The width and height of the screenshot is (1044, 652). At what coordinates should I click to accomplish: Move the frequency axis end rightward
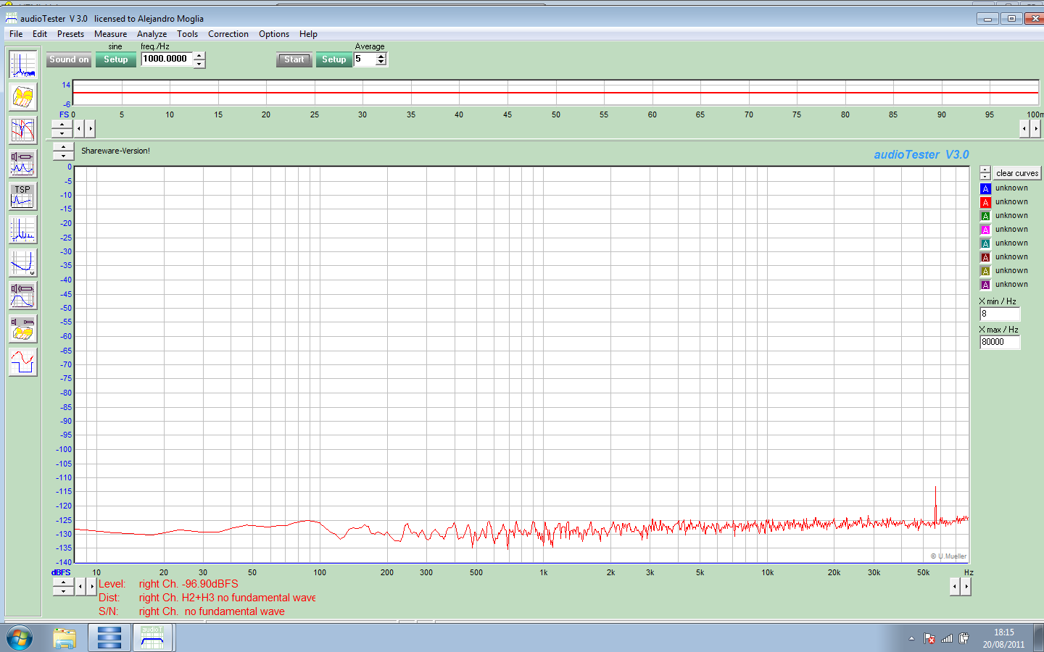coord(966,586)
